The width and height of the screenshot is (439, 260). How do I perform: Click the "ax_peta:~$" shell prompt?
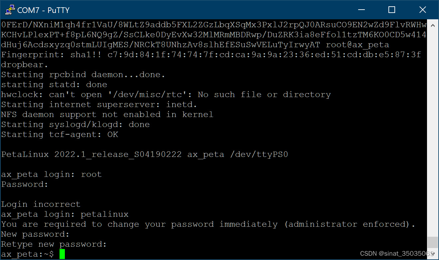click(x=27, y=253)
